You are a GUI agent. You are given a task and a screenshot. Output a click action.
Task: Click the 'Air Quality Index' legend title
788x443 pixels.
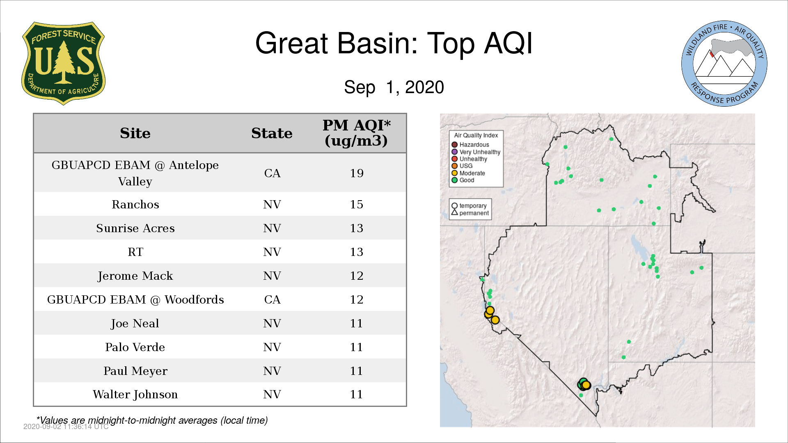(476, 135)
